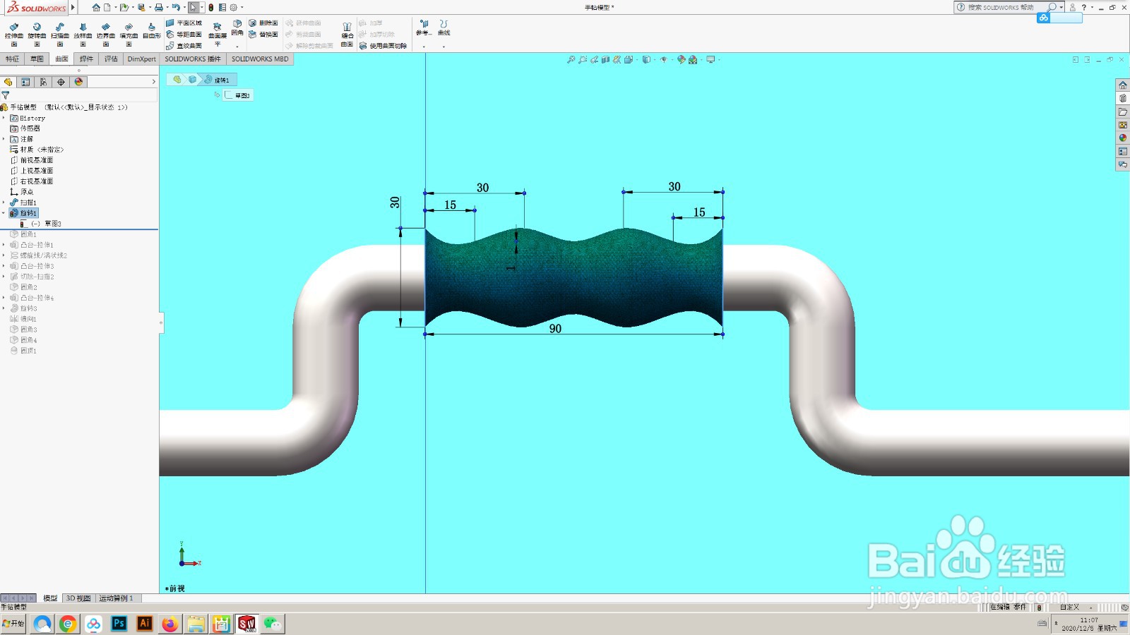Select 原点 origin in feature tree
The image size is (1130, 635).
pos(22,192)
